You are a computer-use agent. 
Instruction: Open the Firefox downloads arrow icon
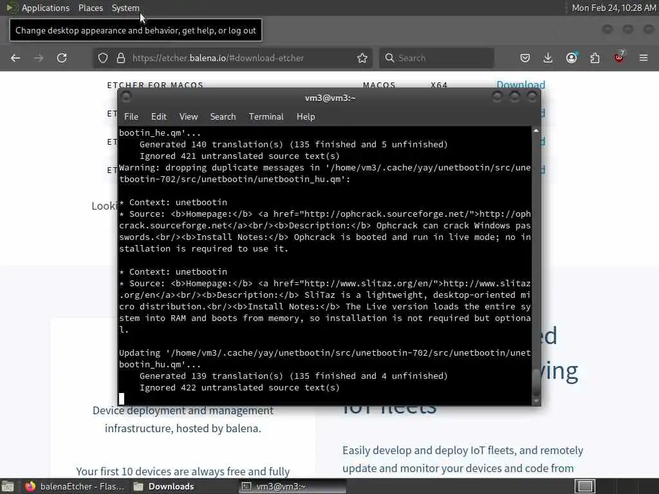click(x=548, y=58)
